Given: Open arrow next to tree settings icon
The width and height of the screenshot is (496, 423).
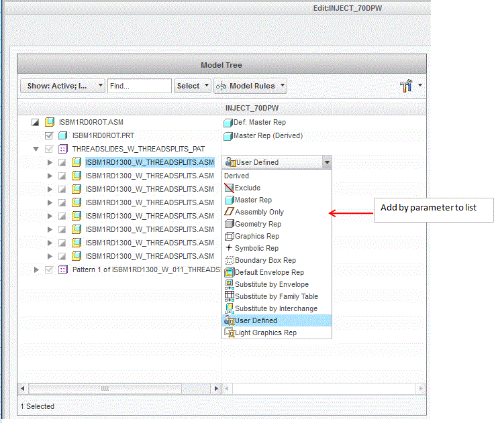Looking at the screenshot, I should pyautogui.click(x=420, y=85).
